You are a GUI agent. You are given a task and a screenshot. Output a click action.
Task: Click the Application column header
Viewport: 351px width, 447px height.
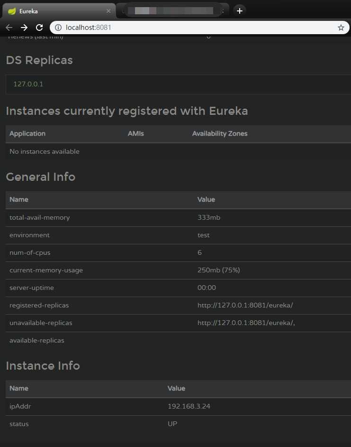click(x=27, y=133)
